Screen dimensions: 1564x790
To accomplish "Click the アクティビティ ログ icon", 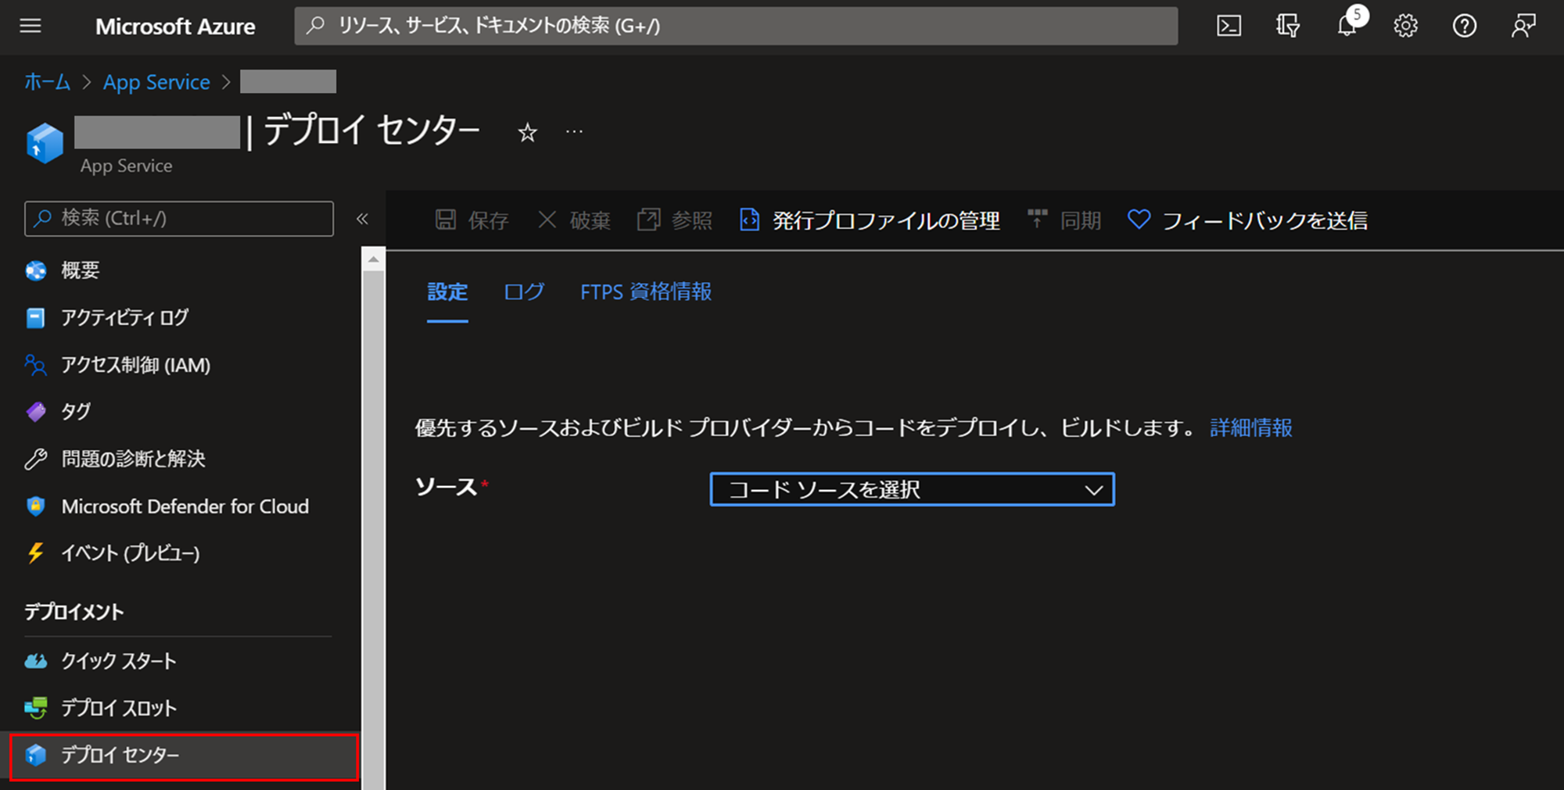I will (36, 317).
